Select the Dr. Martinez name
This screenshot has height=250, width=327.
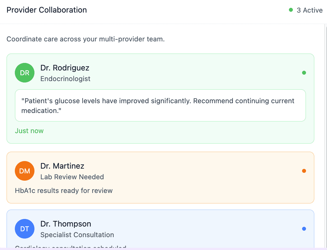62,166
